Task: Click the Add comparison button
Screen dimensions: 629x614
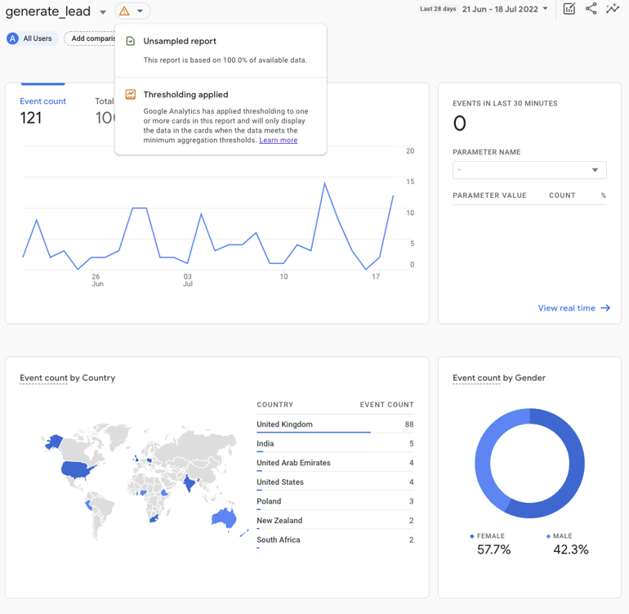Action: click(x=91, y=38)
